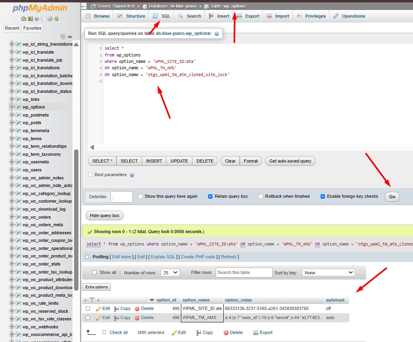This screenshot has width=413, height=342.
Task: Open the Insert tab
Action: click(219, 16)
